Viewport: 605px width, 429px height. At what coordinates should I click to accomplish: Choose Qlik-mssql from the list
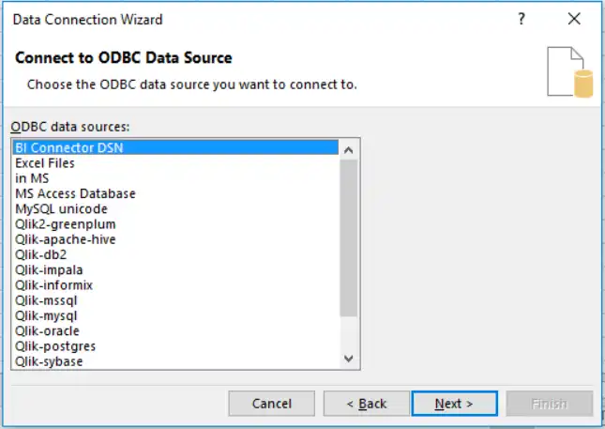[46, 300]
